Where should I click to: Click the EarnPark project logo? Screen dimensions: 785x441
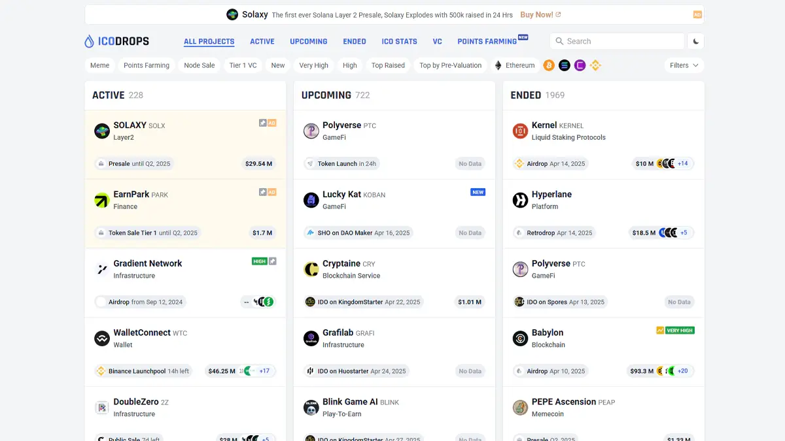pyautogui.click(x=101, y=201)
